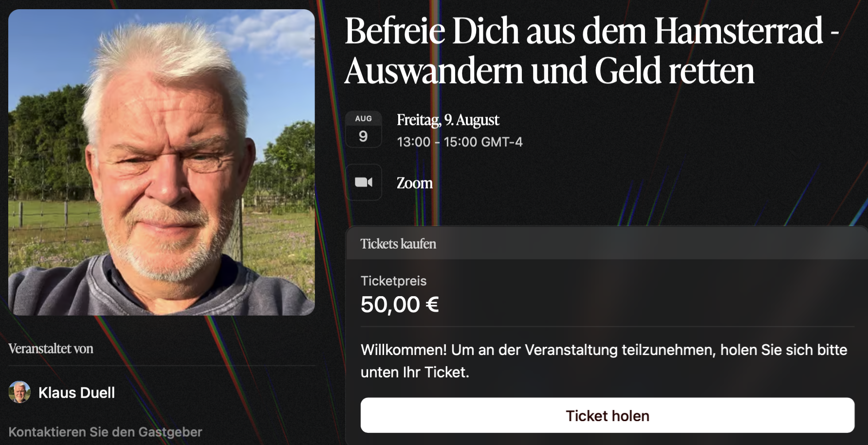Click the Ticket holen button
Image resolution: width=868 pixels, height=445 pixels.
tap(607, 415)
